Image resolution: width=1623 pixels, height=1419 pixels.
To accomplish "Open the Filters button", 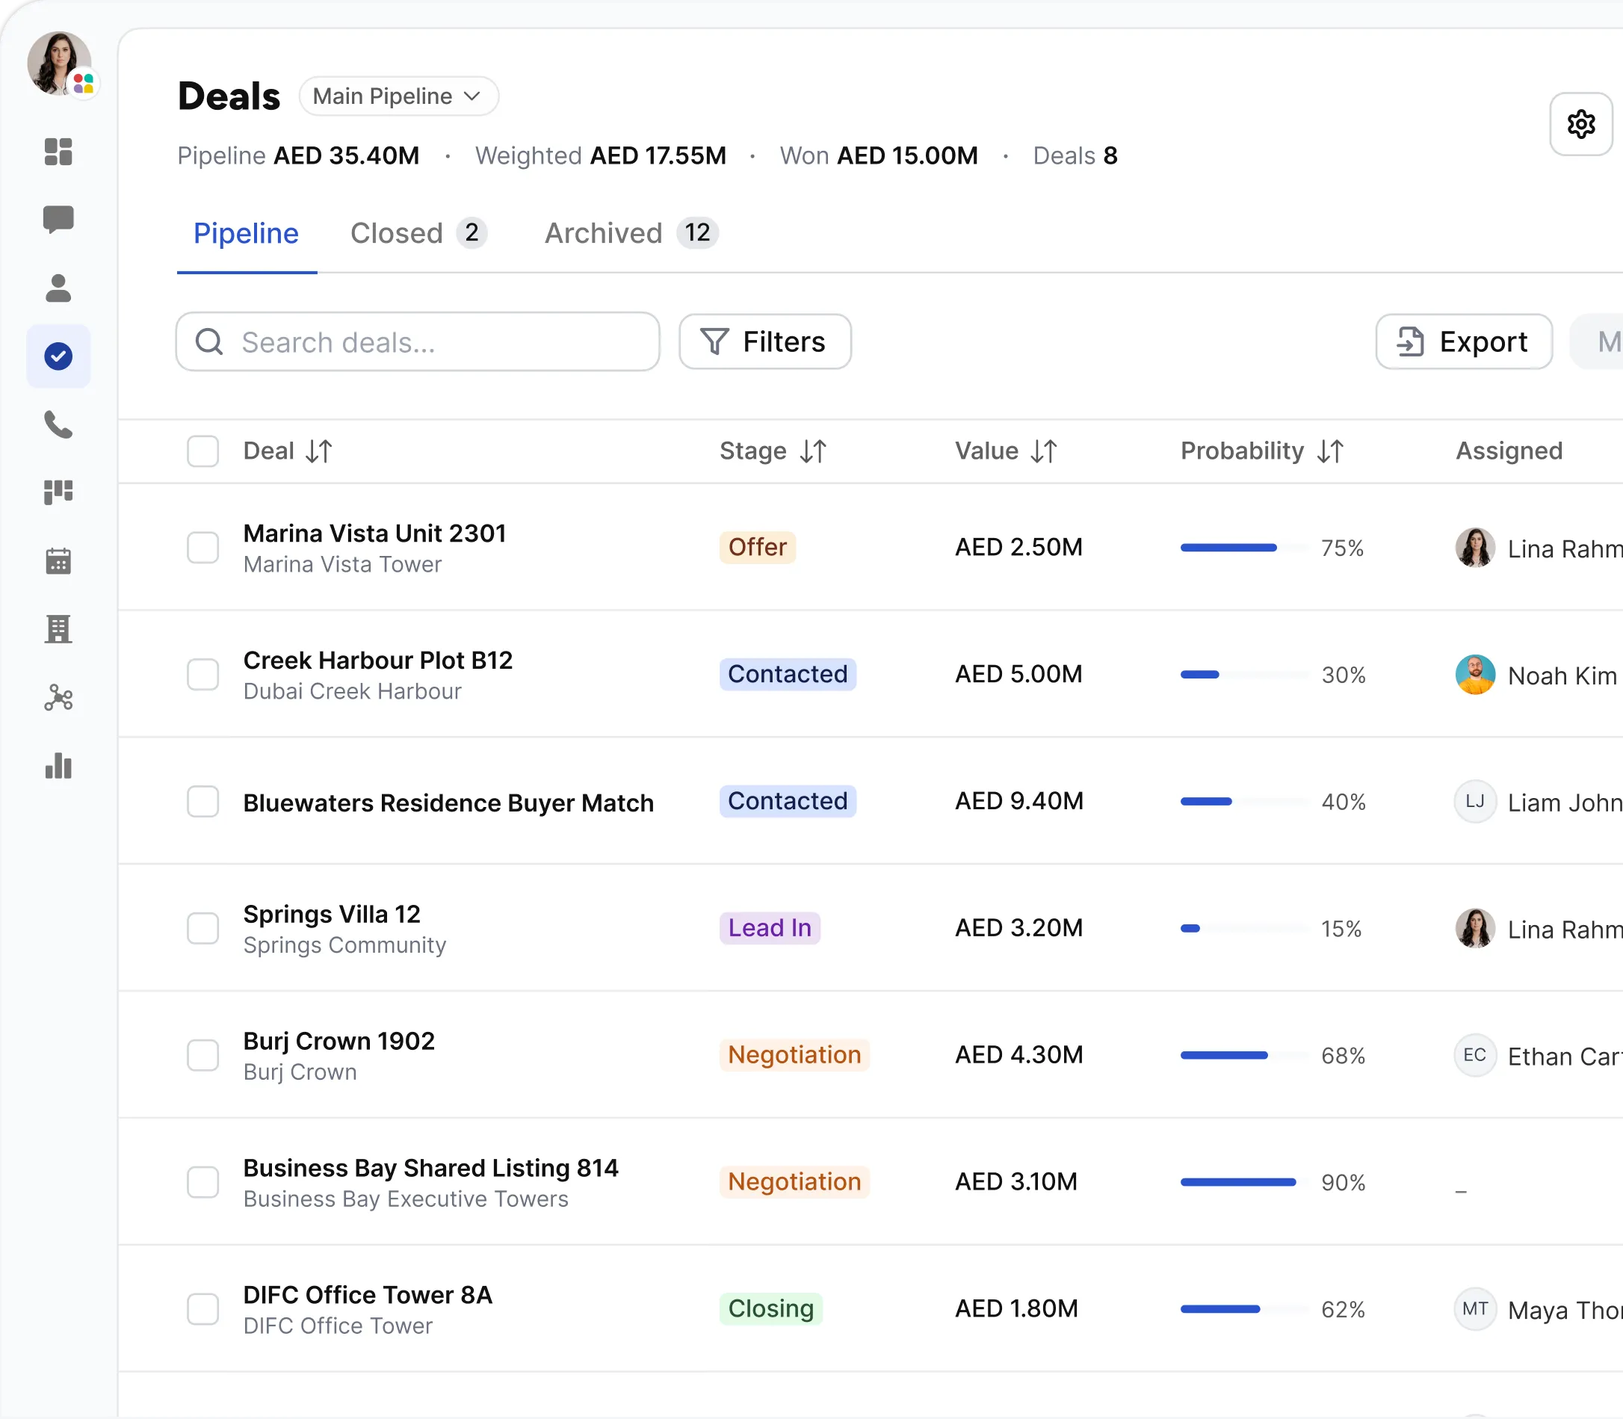I will pos(764,342).
